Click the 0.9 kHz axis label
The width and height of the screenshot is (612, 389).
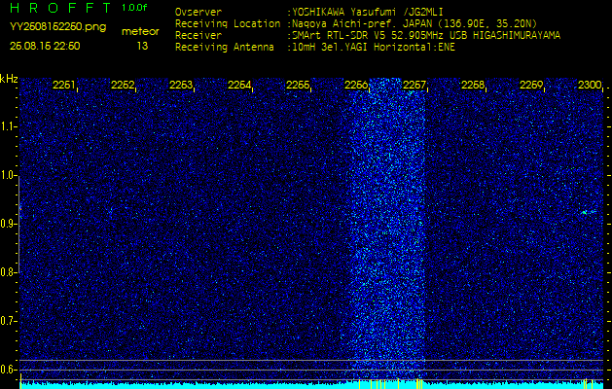tap(7, 225)
